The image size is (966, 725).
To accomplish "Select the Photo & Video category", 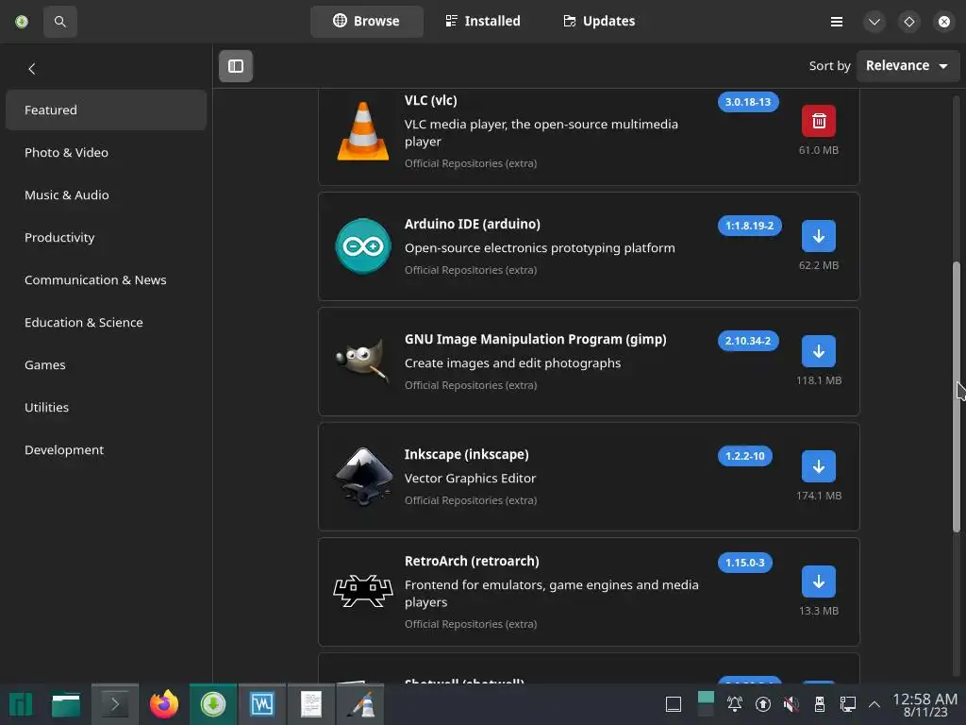I will 106,152.
